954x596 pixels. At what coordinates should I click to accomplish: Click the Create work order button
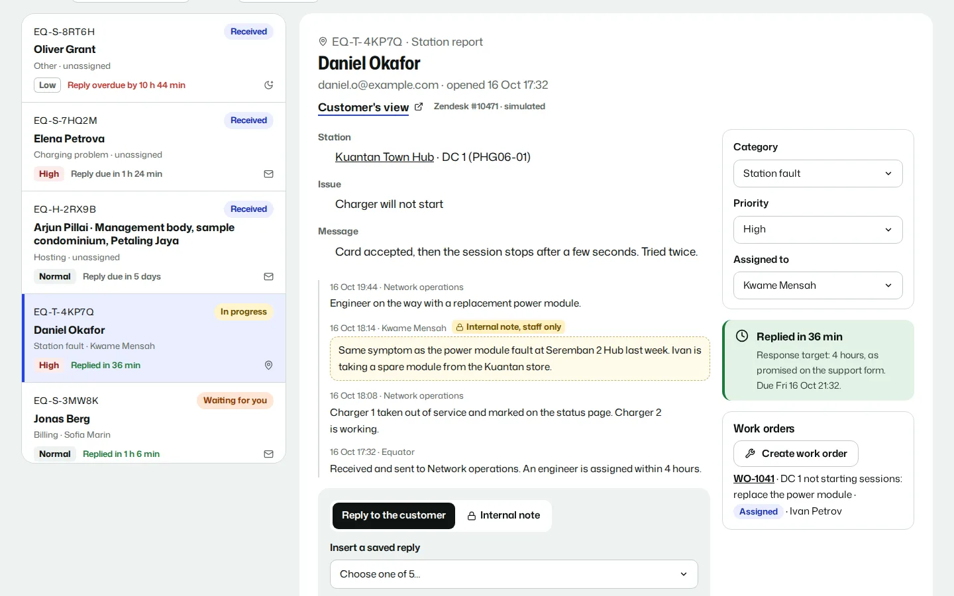pyautogui.click(x=796, y=454)
